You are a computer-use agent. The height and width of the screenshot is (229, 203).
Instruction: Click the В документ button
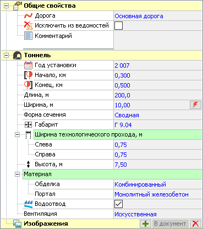click(x=171, y=223)
